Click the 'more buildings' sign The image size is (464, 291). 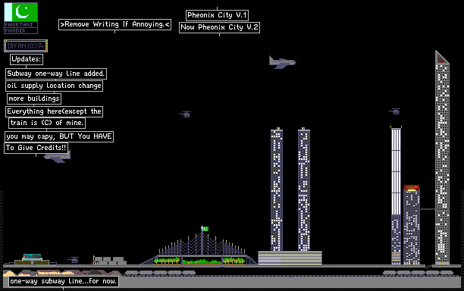pyautogui.click(x=34, y=99)
